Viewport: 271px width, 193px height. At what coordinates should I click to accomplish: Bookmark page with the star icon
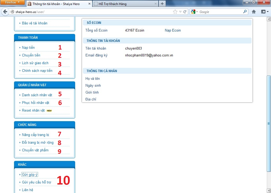tap(175, 12)
